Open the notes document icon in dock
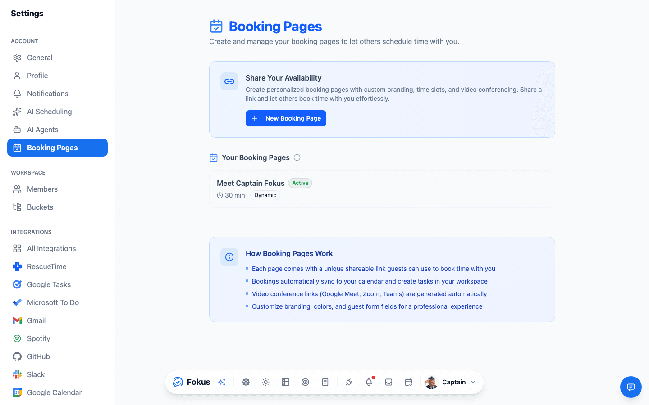649x405 pixels. click(x=325, y=382)
